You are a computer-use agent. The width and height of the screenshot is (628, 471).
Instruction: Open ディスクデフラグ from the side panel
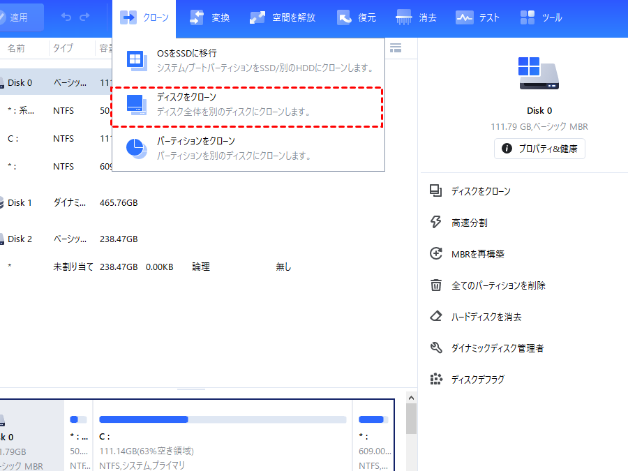click(x=477, y=380)
